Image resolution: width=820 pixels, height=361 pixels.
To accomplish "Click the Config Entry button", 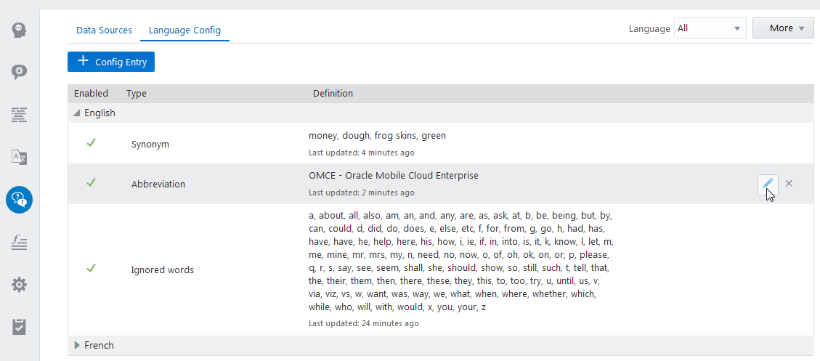I will pos(111,62).
